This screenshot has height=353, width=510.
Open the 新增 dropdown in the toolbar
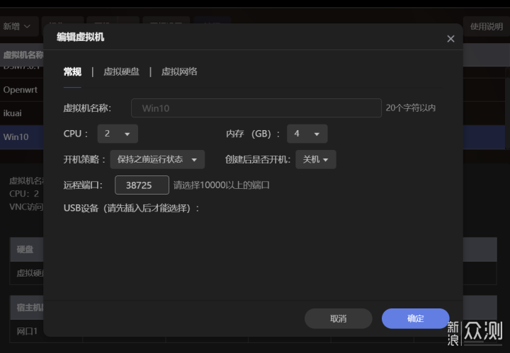tap(19, 26)
